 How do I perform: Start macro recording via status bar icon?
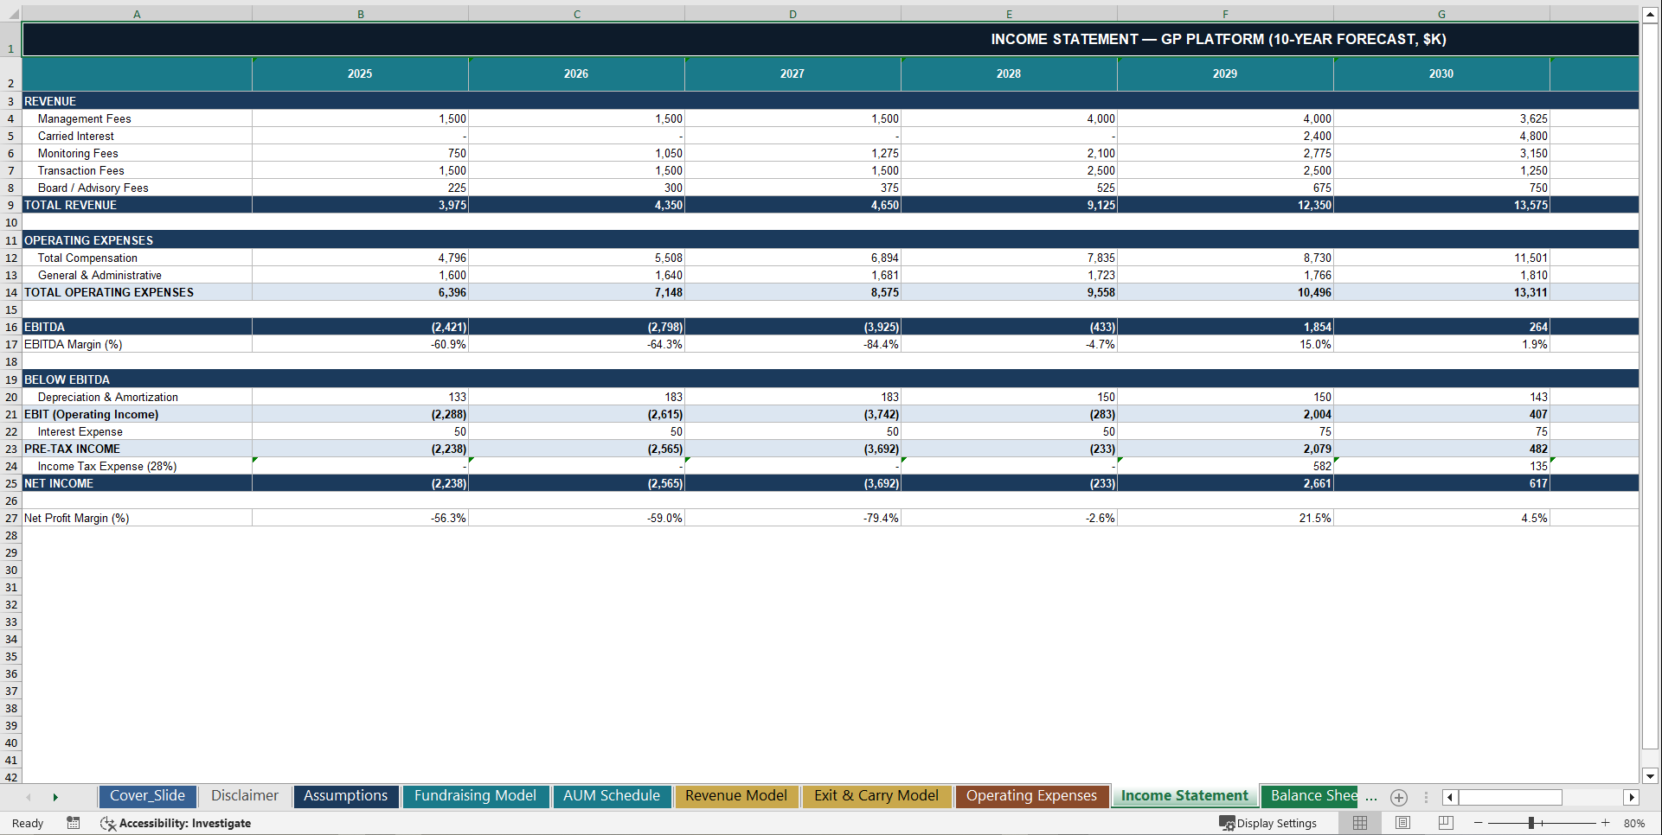click(74, 823)
